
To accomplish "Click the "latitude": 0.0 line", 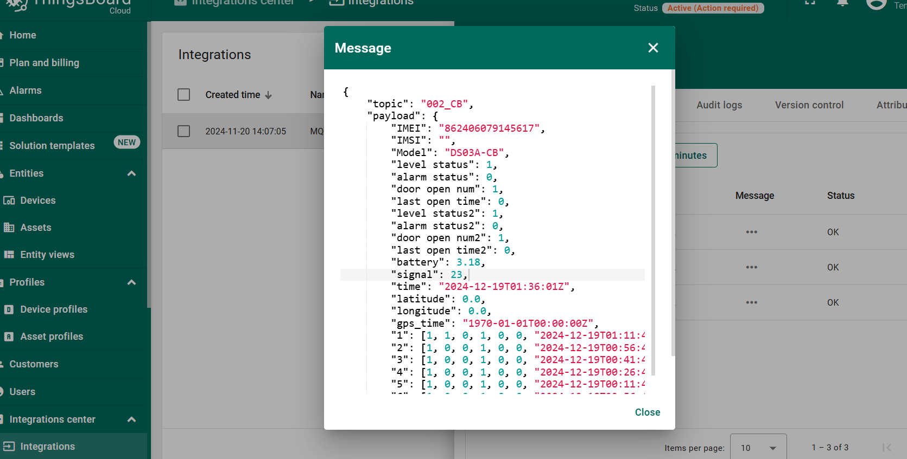I will 437,299.
